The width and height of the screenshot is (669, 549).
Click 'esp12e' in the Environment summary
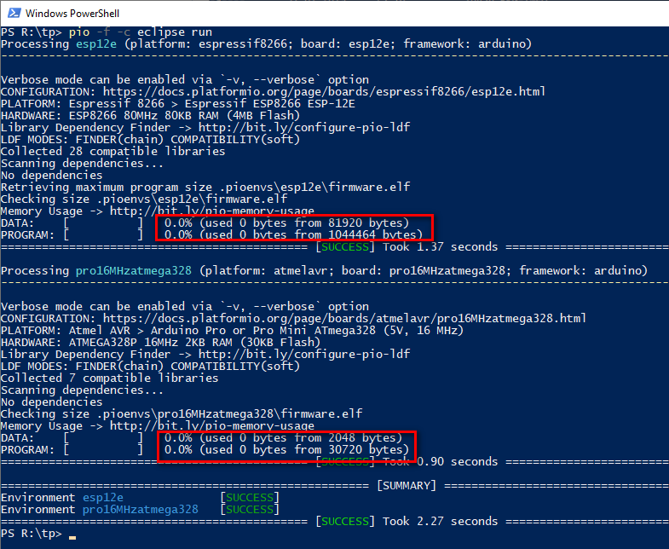103,498
